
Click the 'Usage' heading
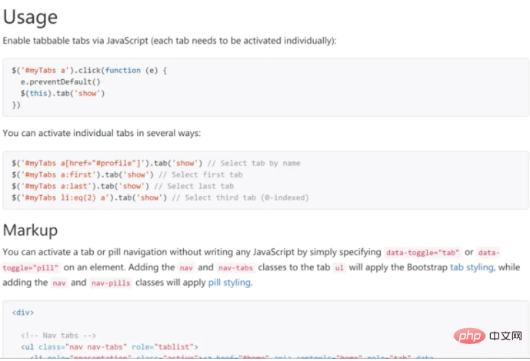pyautogui.click(x=30, y=17)
